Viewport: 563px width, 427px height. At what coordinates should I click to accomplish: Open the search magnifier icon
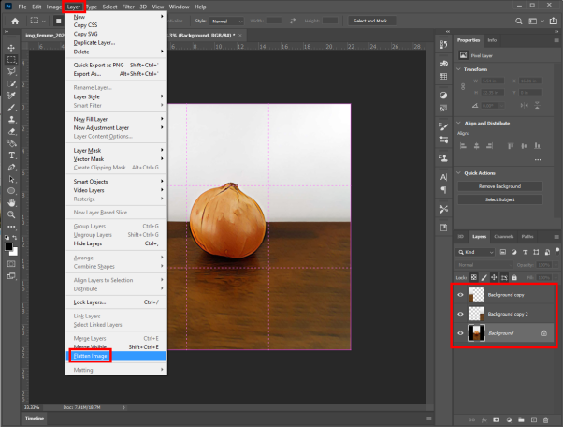[x=518, y=22]
